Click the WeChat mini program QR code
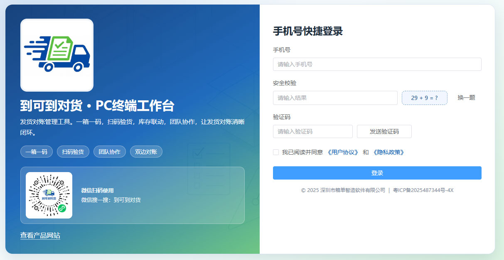 click(x=49, y=195)
